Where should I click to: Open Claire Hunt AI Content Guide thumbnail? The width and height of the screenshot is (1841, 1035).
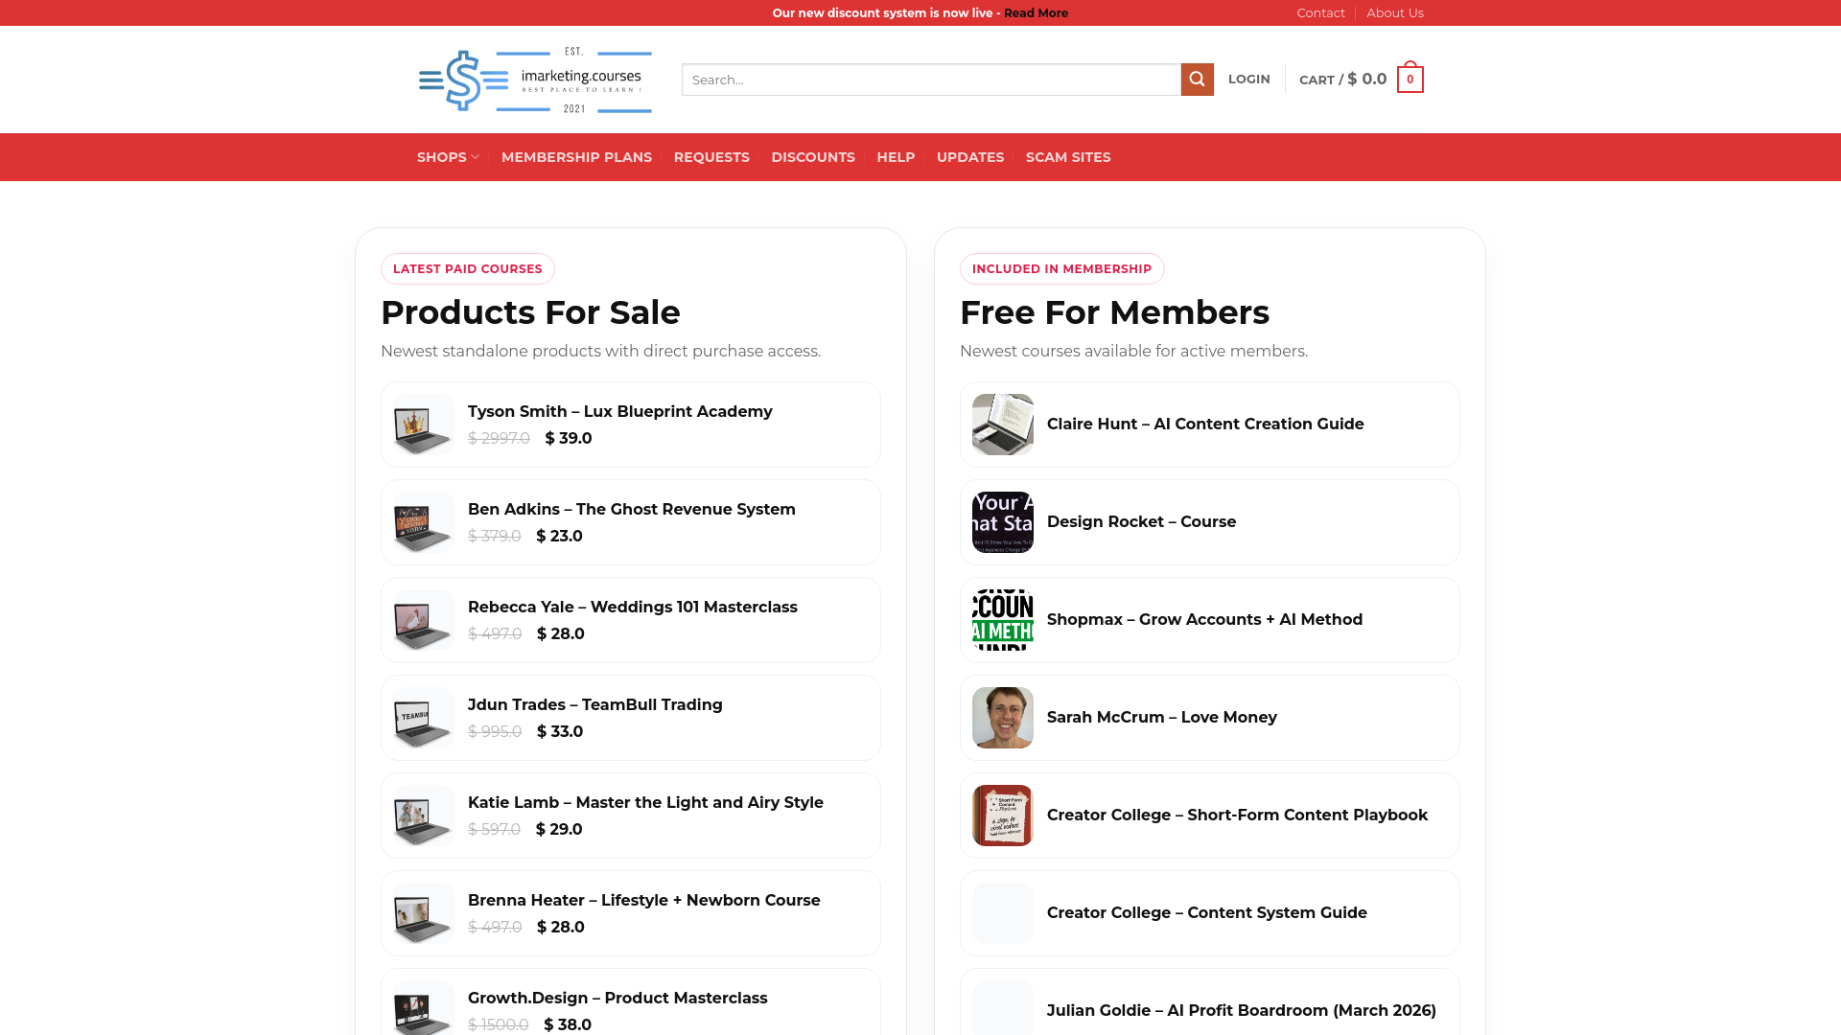pyautogui.click(x=1003, y=425)
